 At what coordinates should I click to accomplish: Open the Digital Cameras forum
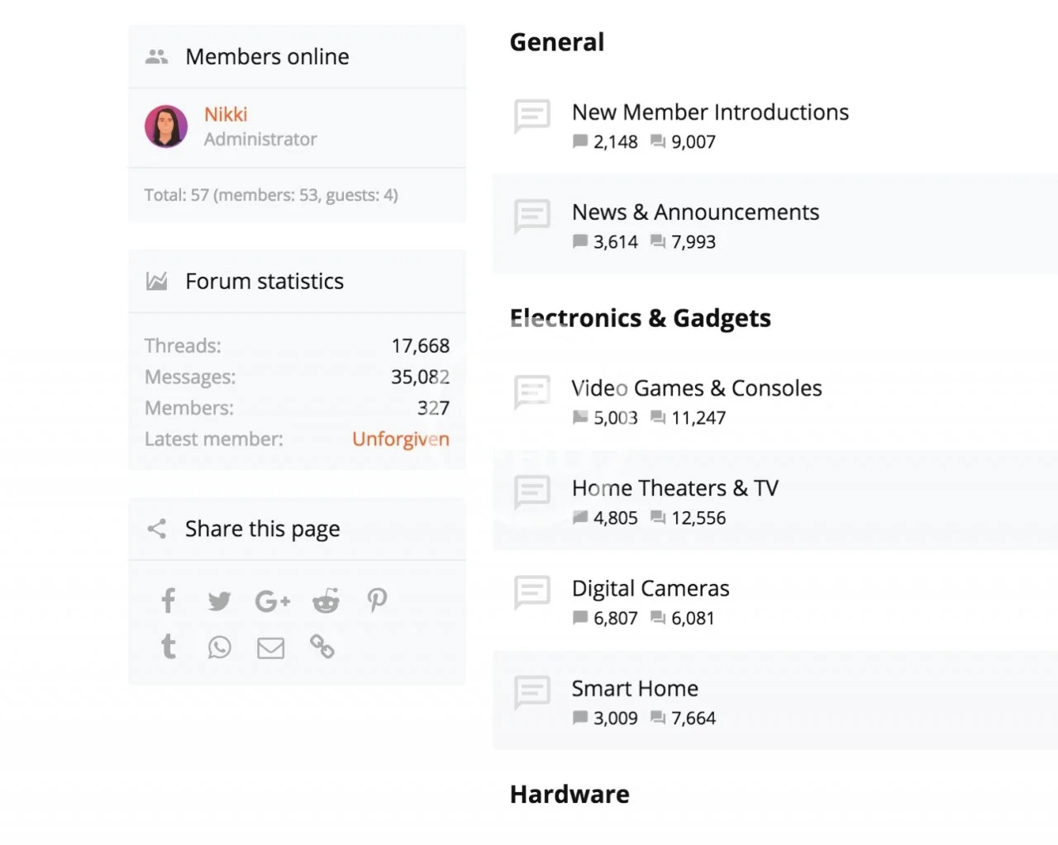point(651,588)
